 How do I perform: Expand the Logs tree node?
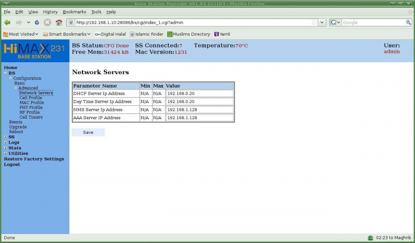(x=5, y=142)
